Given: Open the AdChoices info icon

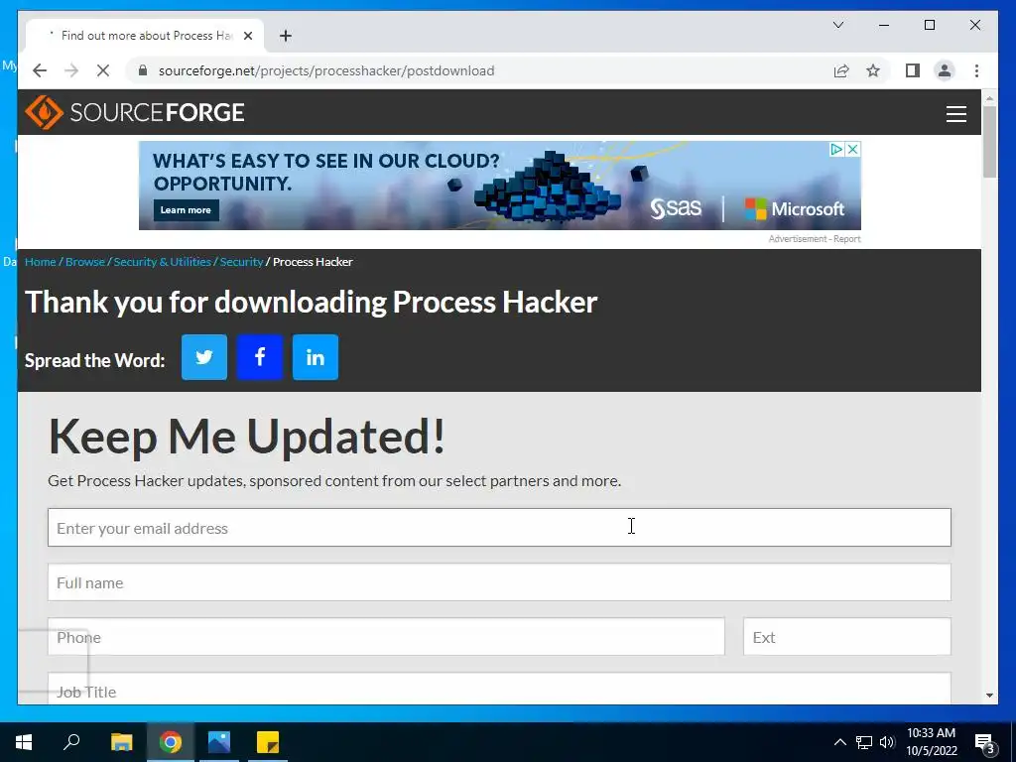Looking at the screenshot, I should coord(837,149).
